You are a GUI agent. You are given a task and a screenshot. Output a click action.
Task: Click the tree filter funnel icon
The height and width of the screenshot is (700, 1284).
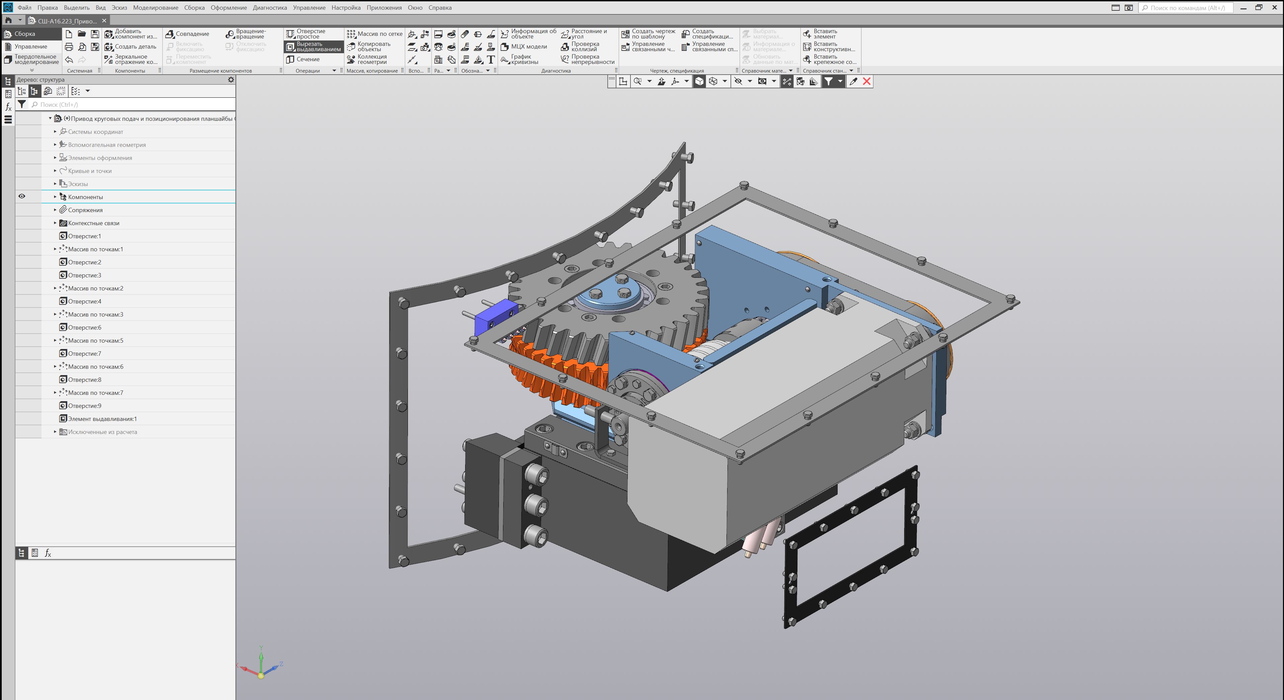pyautogui.click(x=22, y=104)
